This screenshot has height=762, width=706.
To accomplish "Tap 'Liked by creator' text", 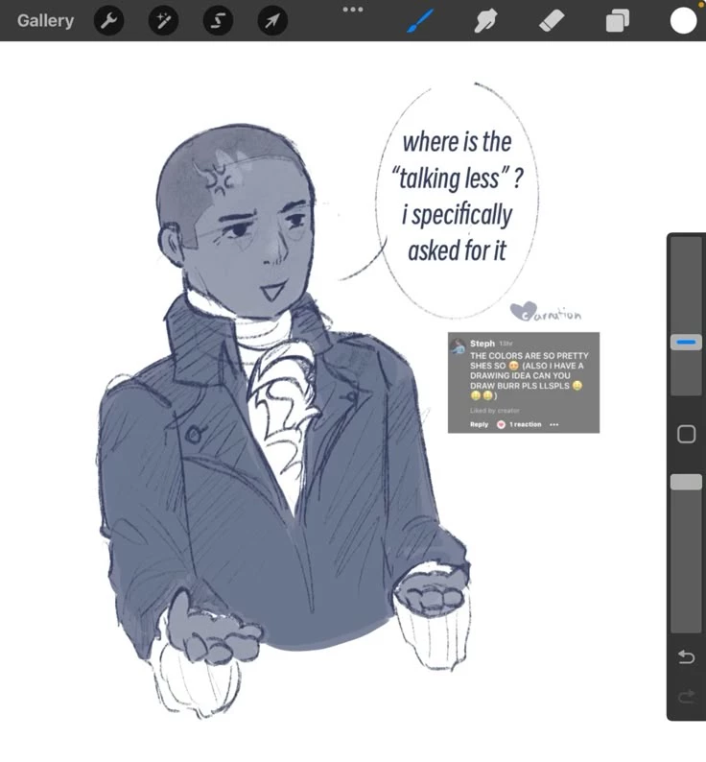I will point(494,411).
